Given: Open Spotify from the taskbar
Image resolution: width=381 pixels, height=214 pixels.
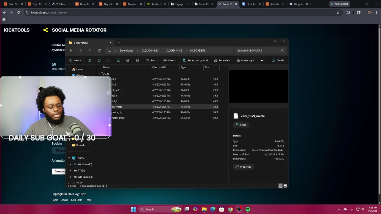Looking at the screenshot, I should click(x=248, y=209).
